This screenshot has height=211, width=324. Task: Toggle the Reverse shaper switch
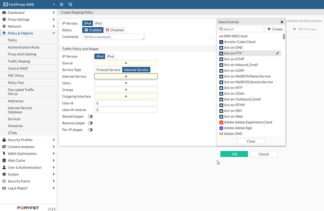pyautogui.click(x=90, y=123)
